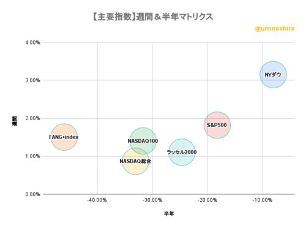
Task: Select the S&P500 bubble
Action: (x=217, y=125)
